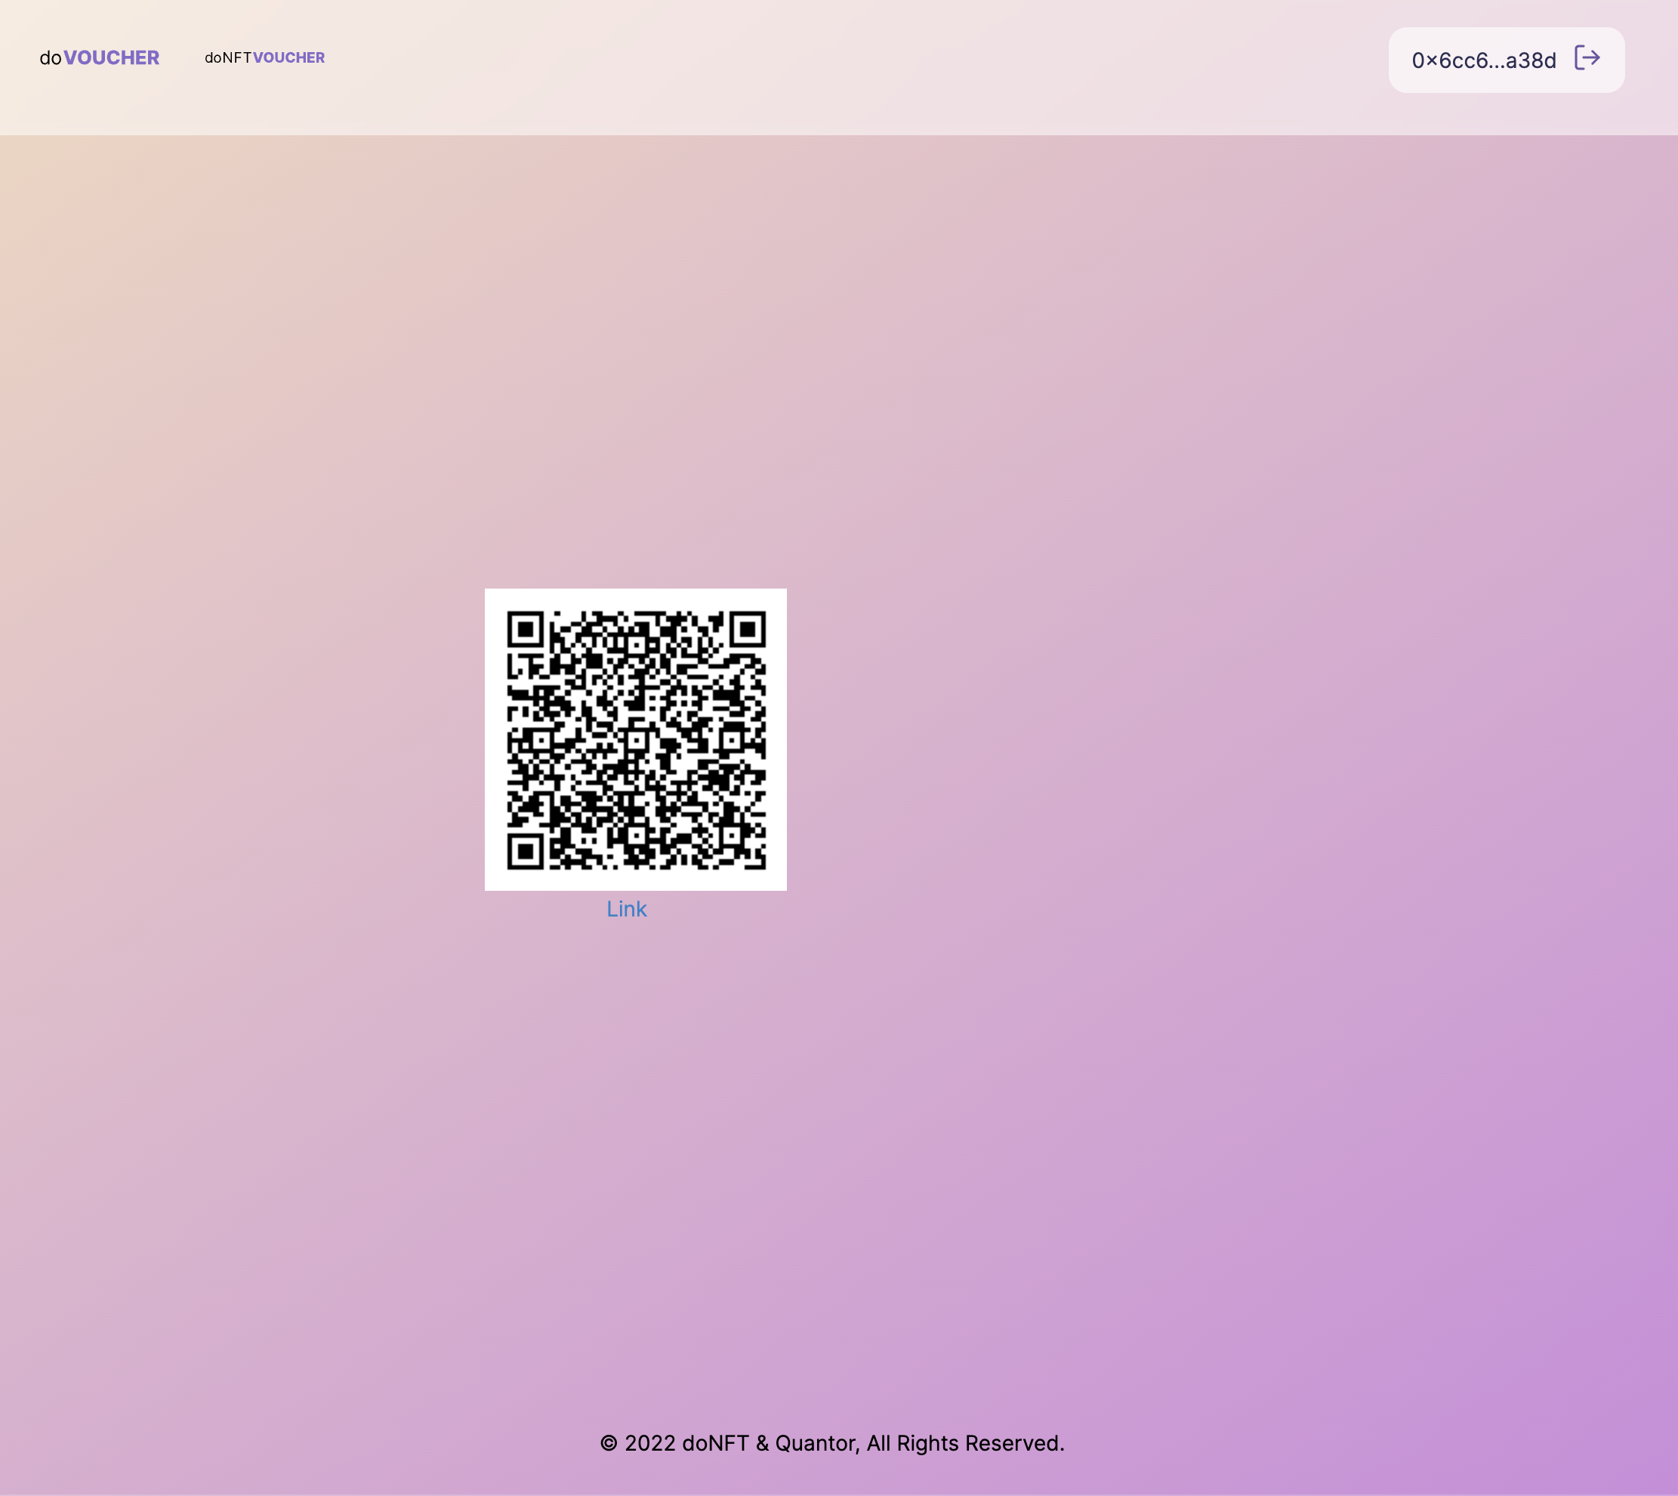Click "doNFT & Quantor" in the footer

point(770,1443)
